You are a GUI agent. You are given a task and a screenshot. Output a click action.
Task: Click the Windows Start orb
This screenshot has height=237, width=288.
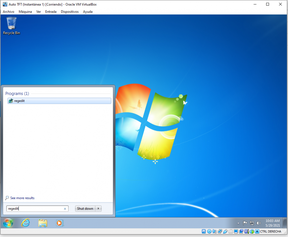pos(8,223)
